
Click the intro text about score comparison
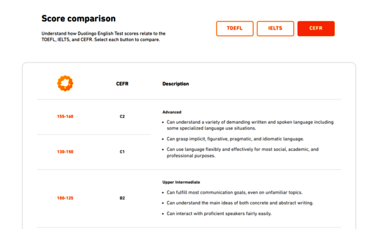104,37
